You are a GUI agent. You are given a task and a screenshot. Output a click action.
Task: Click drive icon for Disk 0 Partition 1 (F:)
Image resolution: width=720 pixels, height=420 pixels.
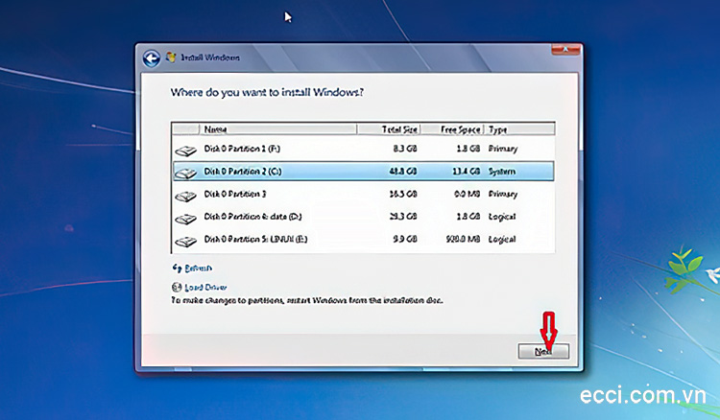tap(185, 150)
